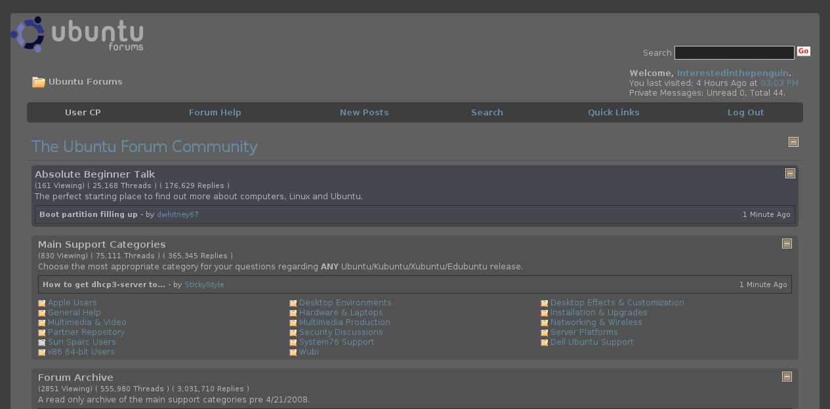Open Hardware & Laptops subforum
Viewport: 830px width, 409px height.
pos(341,313)
